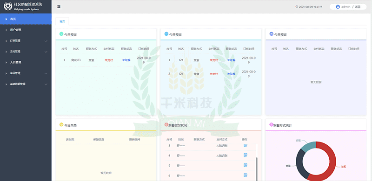Collapse the sidebar with the hamburger icon
The image size is (372, 181).
pyautogui.click(x=59, y=6)
